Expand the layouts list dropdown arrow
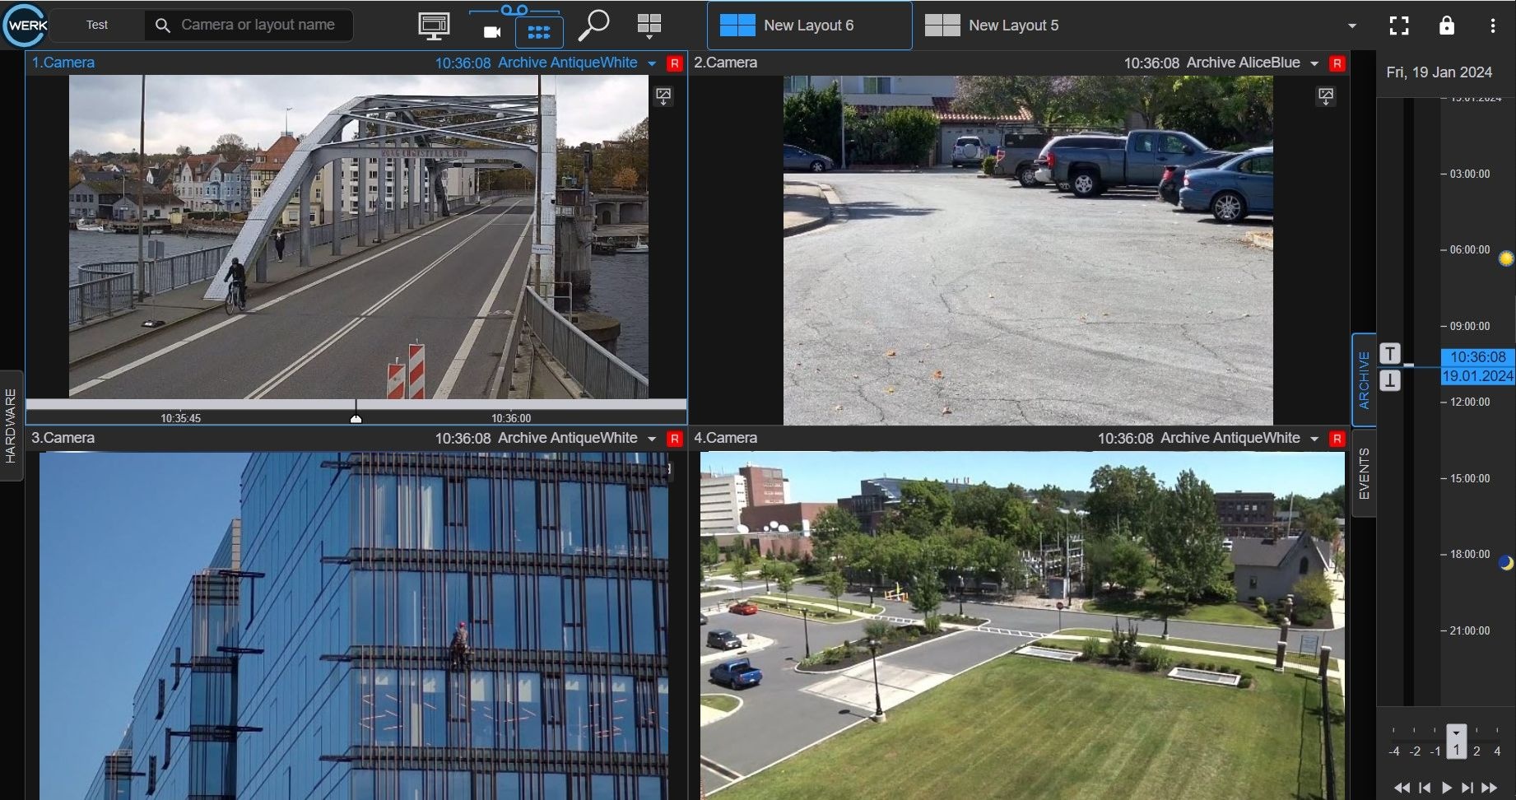This screenshot has width=1516, height=800. click(1351, 26)
